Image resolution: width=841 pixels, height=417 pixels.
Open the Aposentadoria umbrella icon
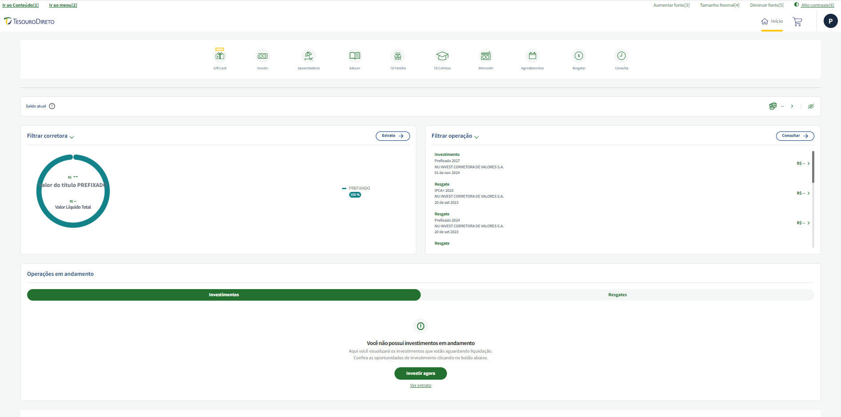pyautogui.click(x=309, y=56)
